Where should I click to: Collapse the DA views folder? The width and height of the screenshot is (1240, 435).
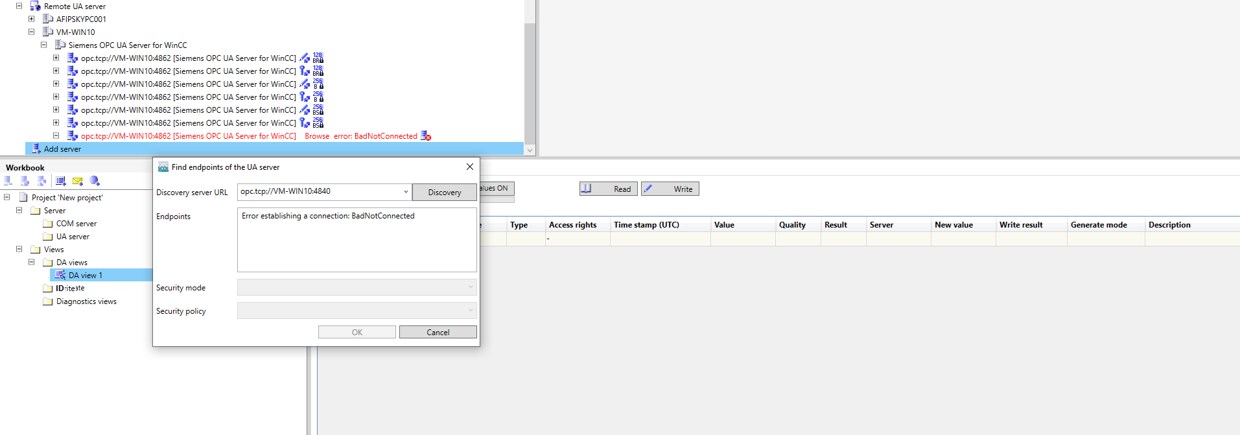click(31, 262)
